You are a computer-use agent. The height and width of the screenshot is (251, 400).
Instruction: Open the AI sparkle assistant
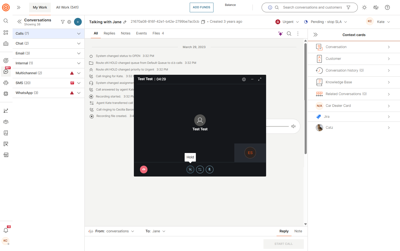280,34
